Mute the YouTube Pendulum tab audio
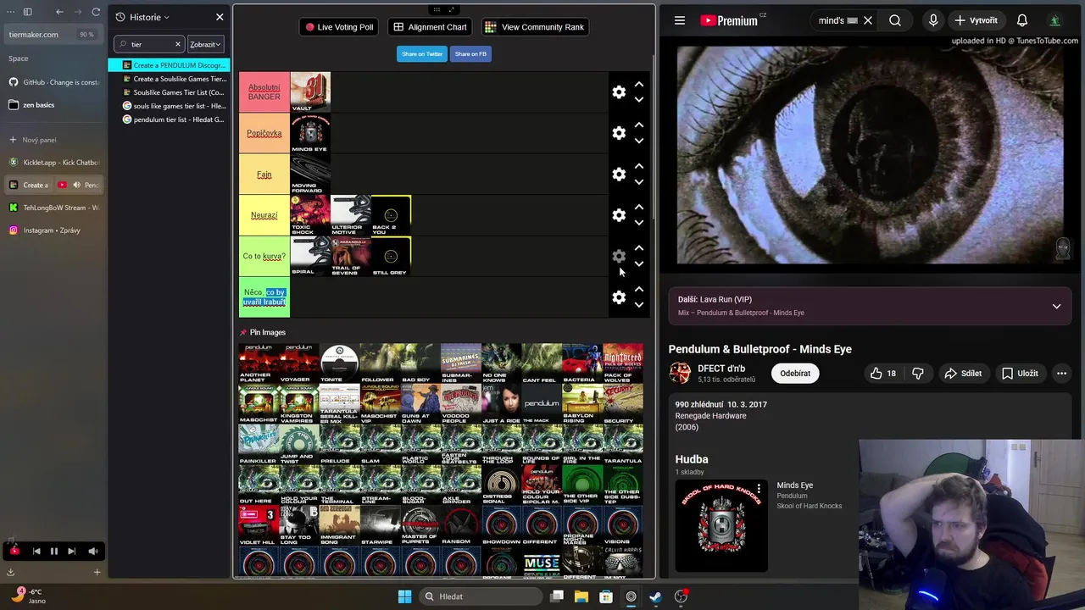 (76, 185)
